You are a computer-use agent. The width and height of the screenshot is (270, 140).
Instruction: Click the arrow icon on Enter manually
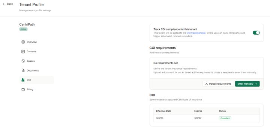(x=256, y=84)
